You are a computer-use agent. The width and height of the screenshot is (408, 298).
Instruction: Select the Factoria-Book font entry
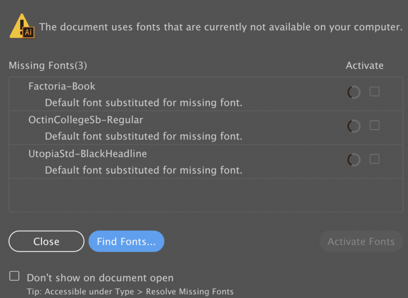(x=62, y=86)
